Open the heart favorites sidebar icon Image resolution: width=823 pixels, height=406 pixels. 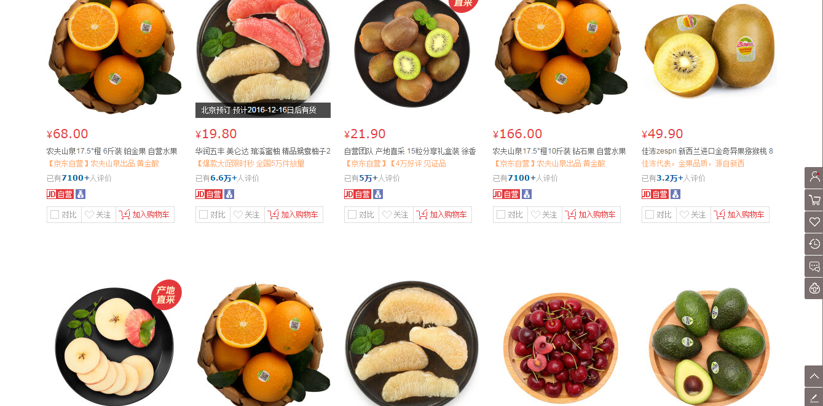pos(814,222)
